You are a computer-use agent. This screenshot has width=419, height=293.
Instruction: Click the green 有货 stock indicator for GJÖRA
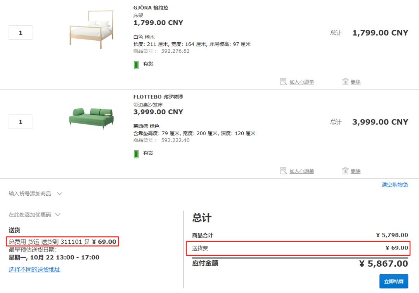[x=136, y=64]
